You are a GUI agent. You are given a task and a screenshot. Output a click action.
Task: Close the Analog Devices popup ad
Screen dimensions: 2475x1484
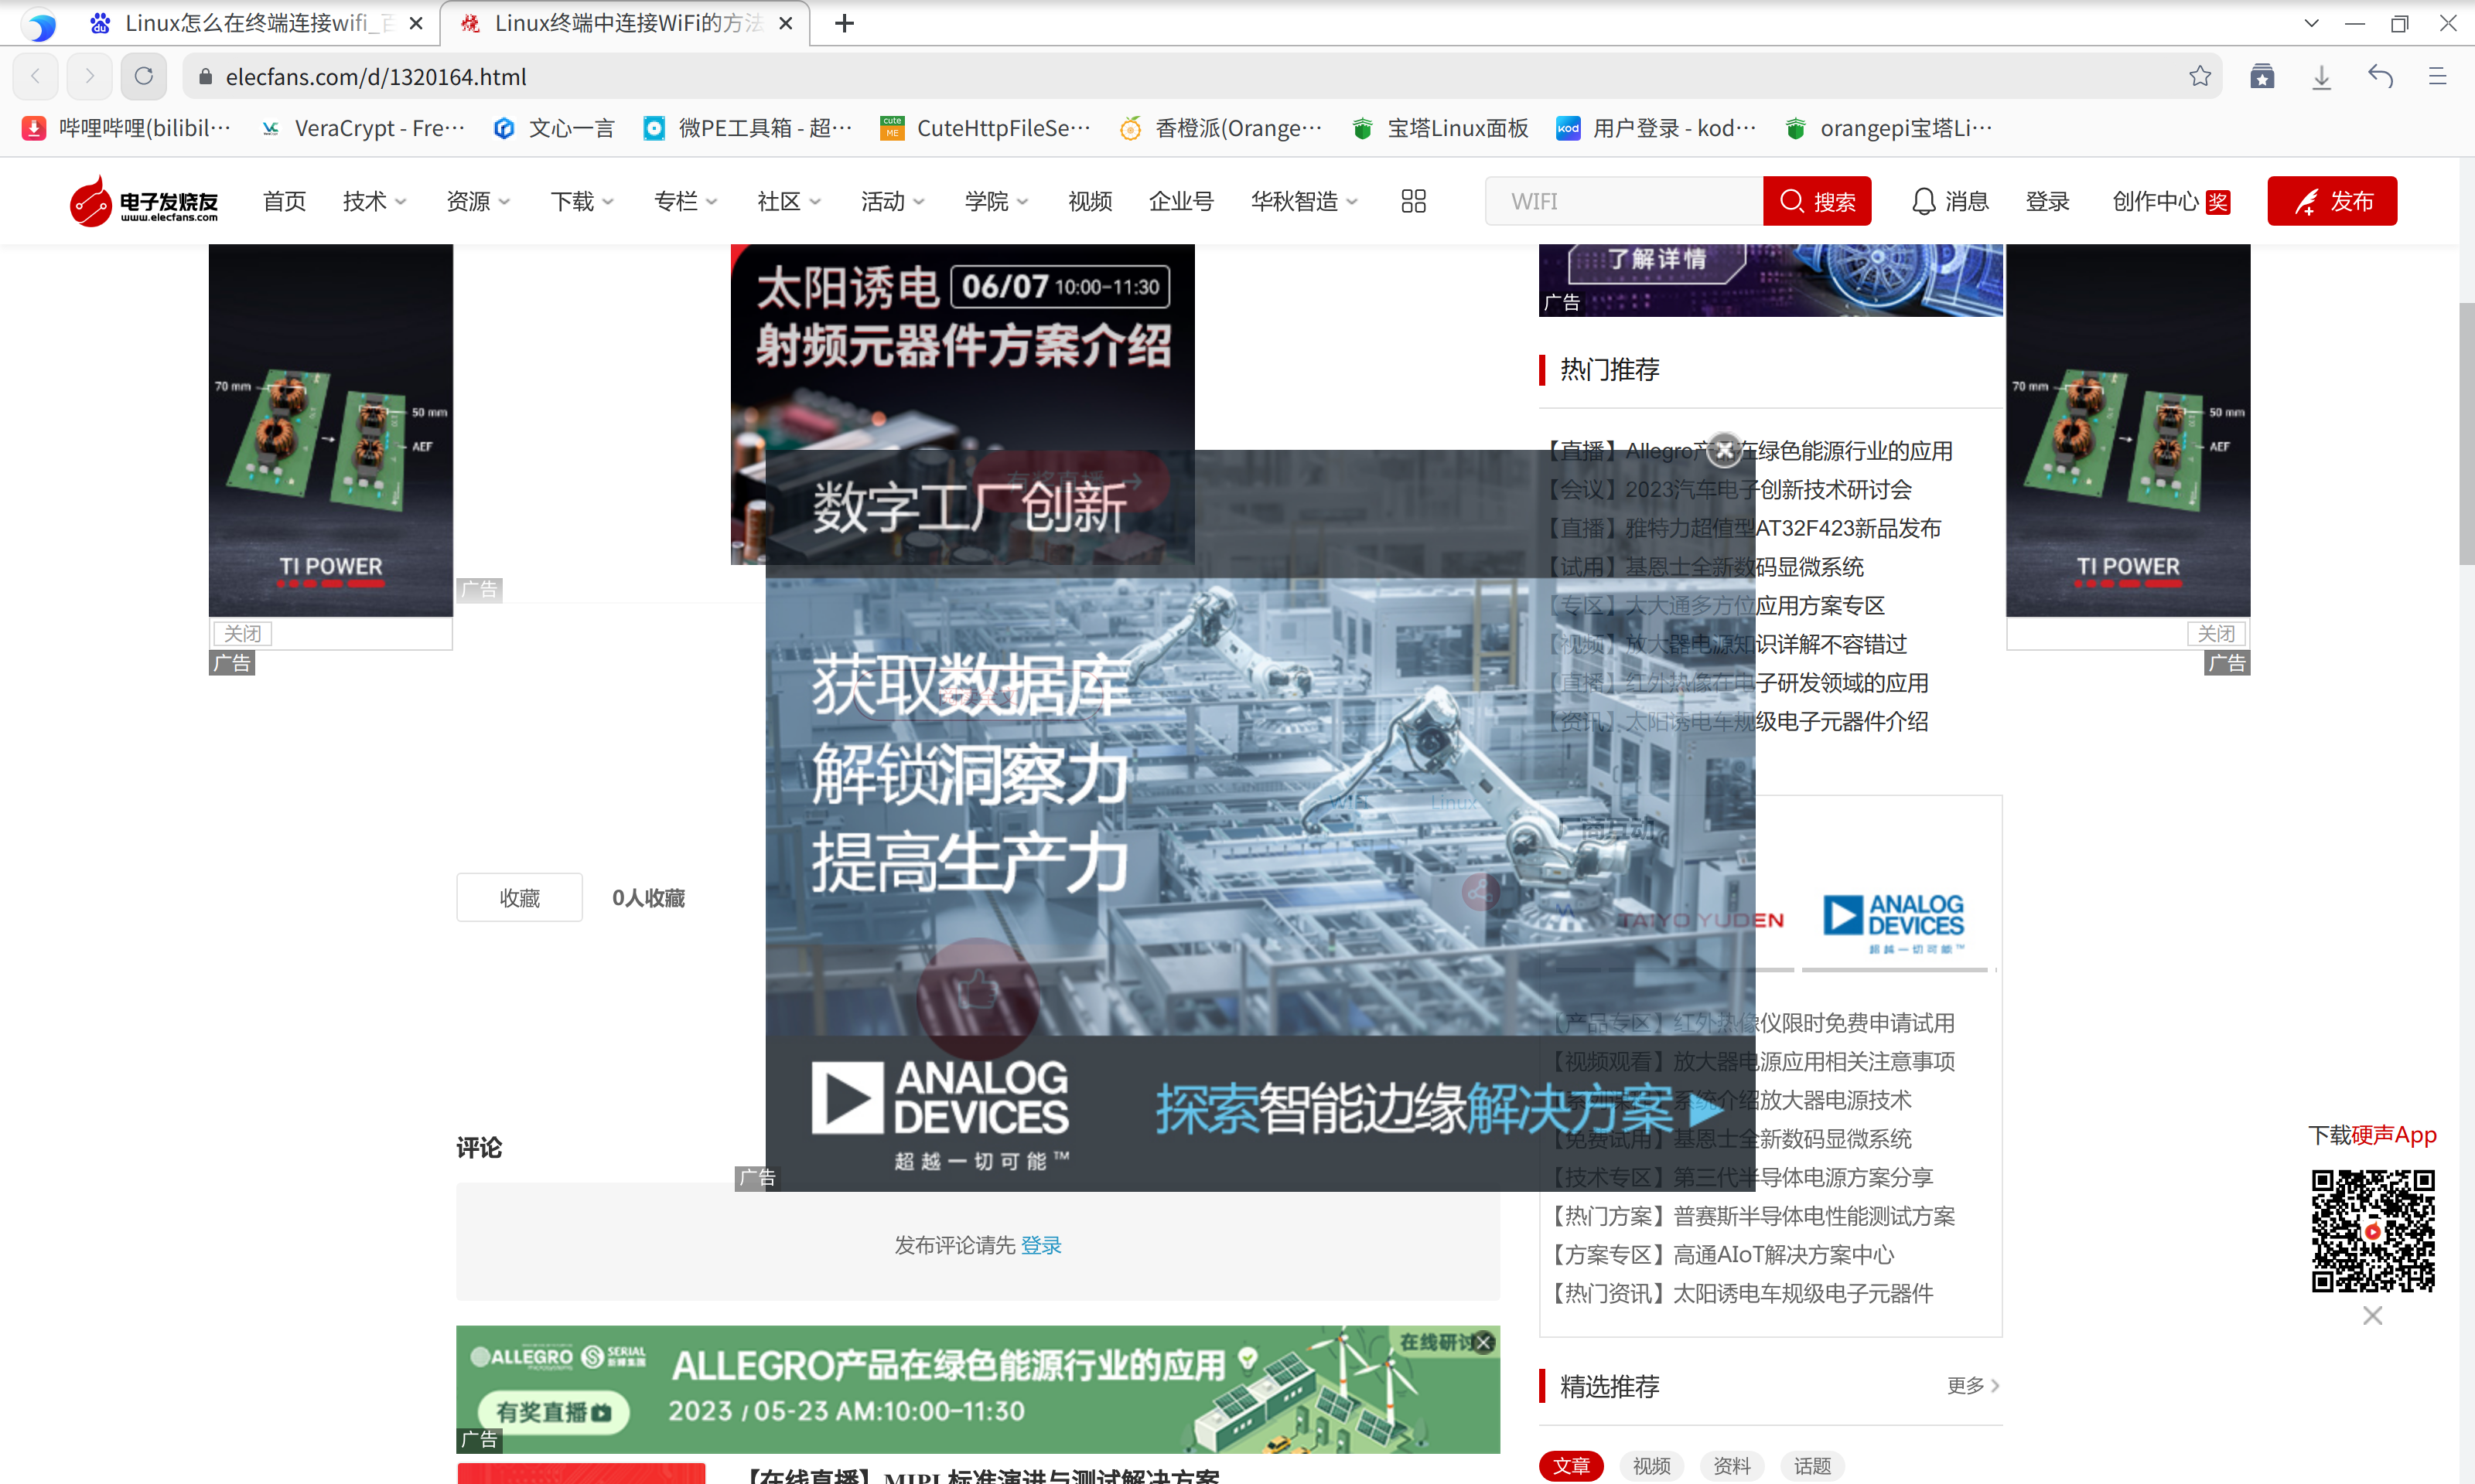click(x=1724, y=451)
